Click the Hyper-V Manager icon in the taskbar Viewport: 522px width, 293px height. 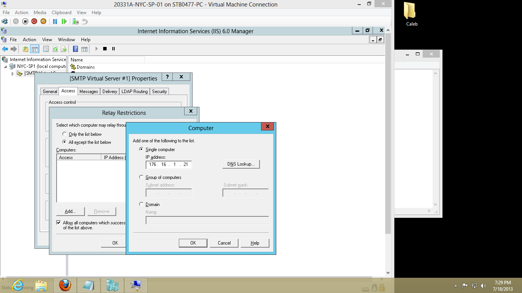pos(112,285)
